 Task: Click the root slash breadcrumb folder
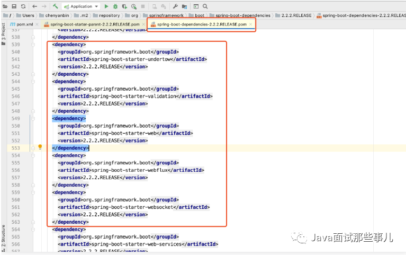7,15
